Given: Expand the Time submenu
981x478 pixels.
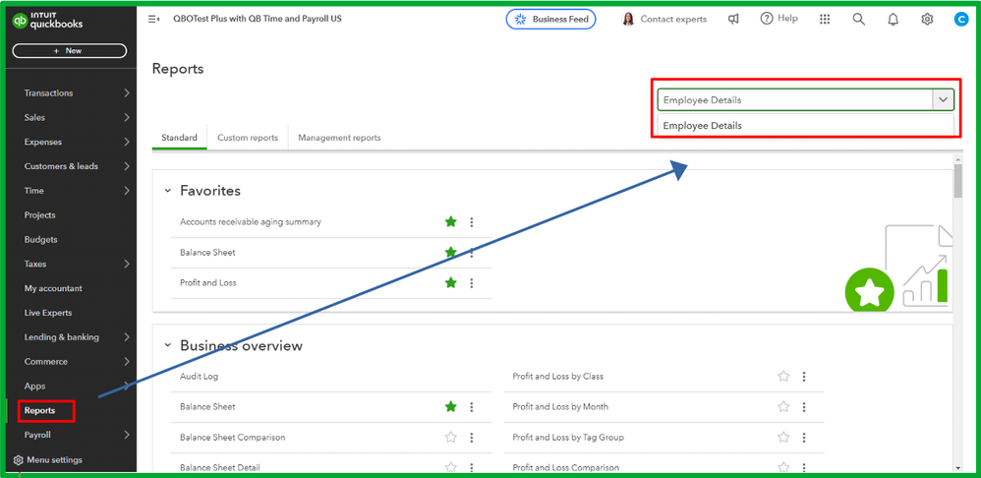Looking at the screenshot, I should [127, 191].
